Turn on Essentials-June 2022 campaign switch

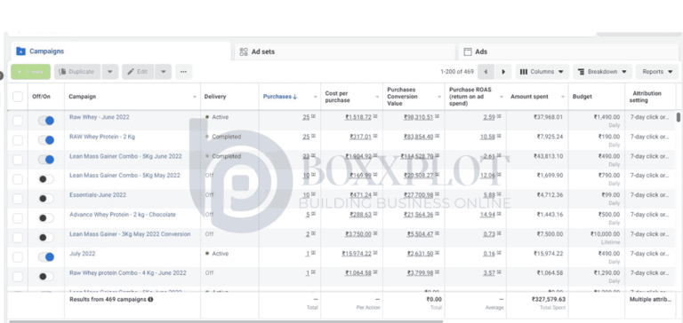coord(46,199)
